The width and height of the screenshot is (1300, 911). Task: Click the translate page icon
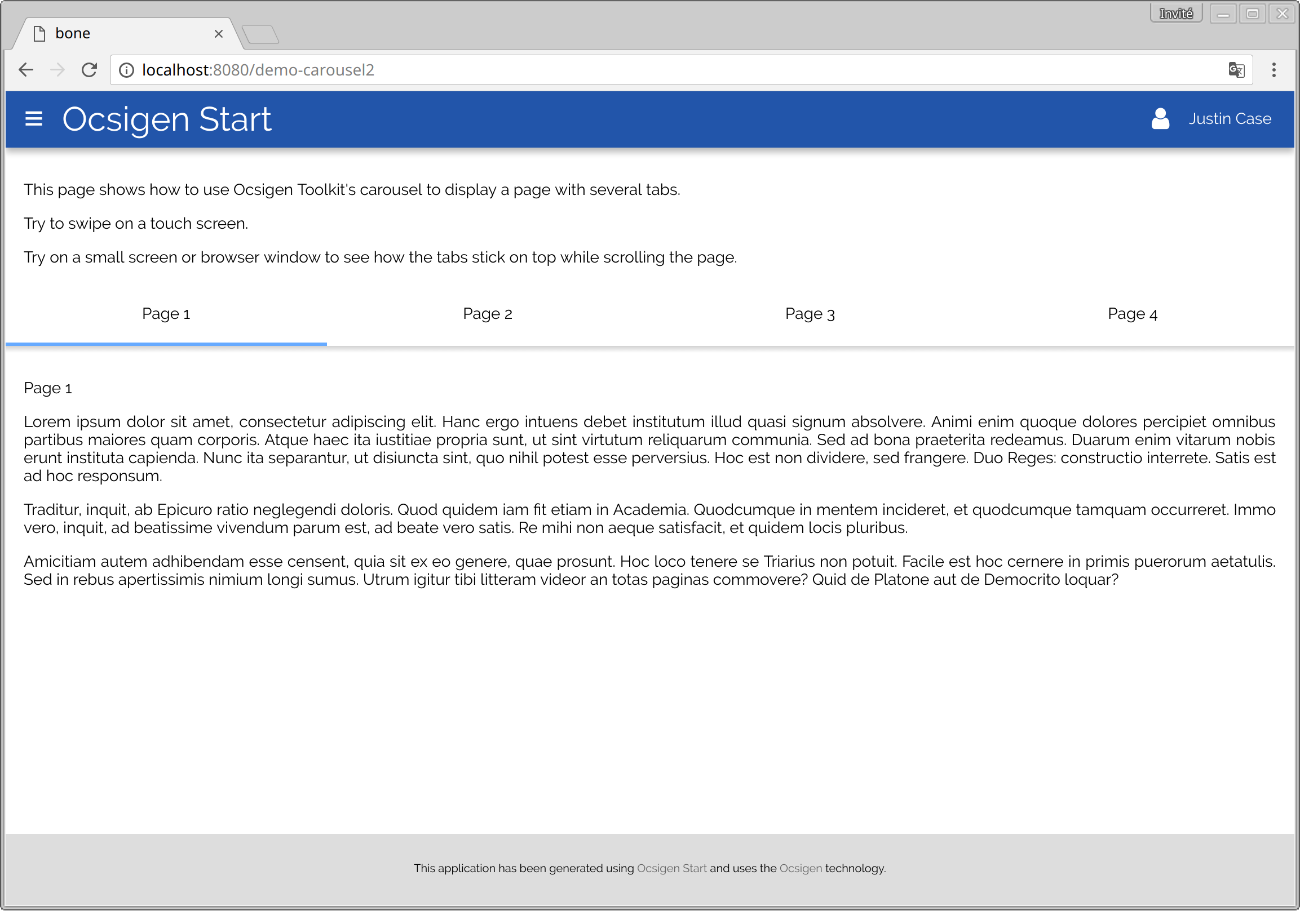click(x=1236, y=70)
